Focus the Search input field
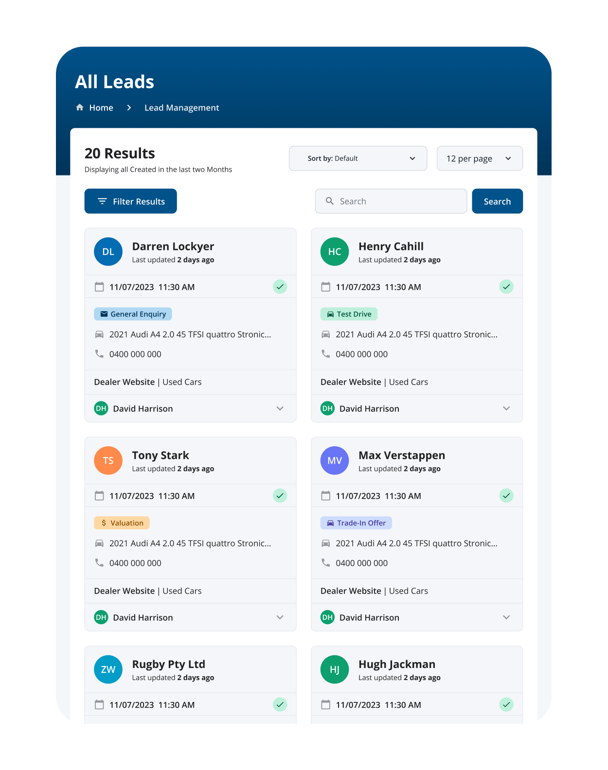 tap(391, 201)
